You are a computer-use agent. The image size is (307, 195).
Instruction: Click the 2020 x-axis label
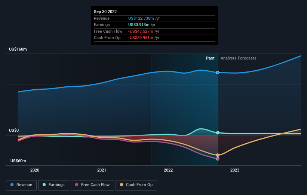click(35, 170)
